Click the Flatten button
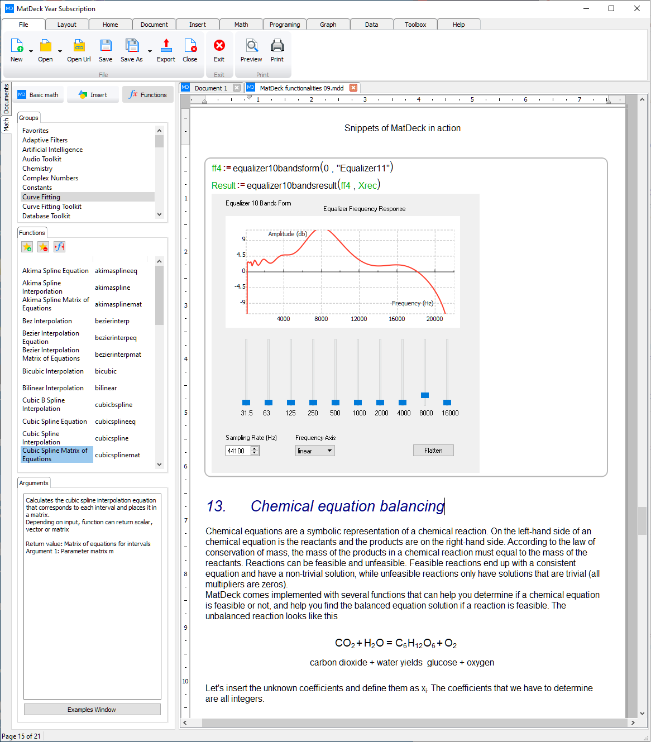This screenshot has width=651, height=742. (x=433, y=451)
